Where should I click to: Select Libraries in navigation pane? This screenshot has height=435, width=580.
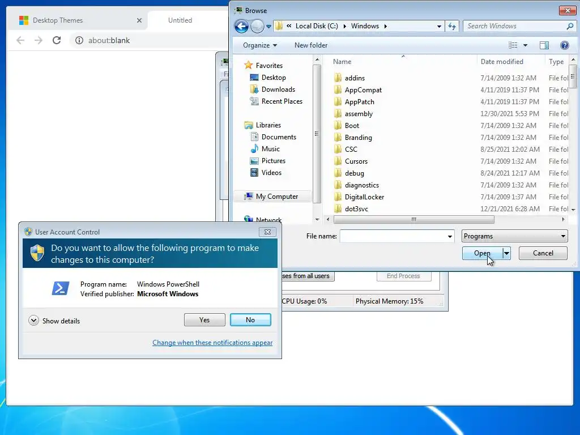click(x=268, y=125)
